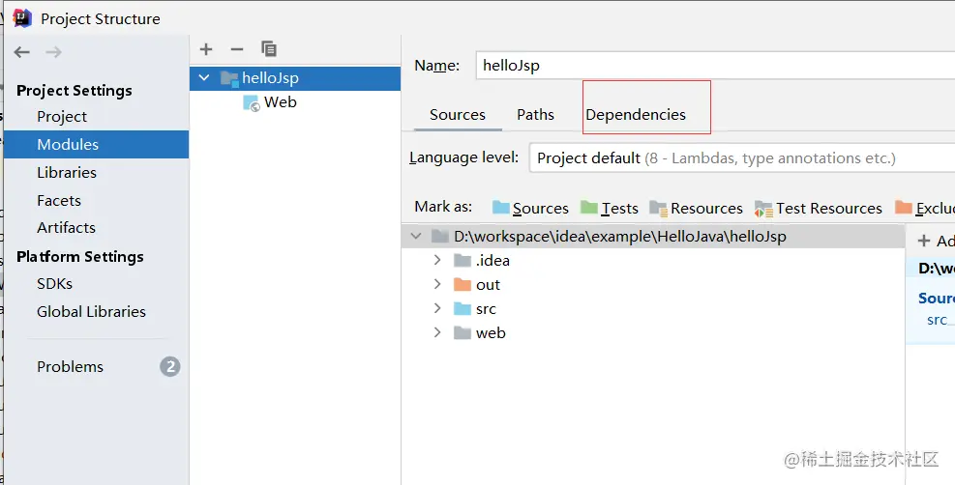
Task: Remove selected module with minus icon
Action: coord(237,49)
